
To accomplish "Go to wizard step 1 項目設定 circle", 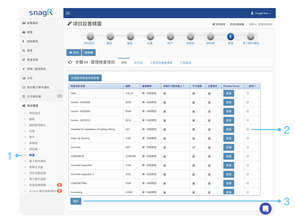I will point(90,37).
